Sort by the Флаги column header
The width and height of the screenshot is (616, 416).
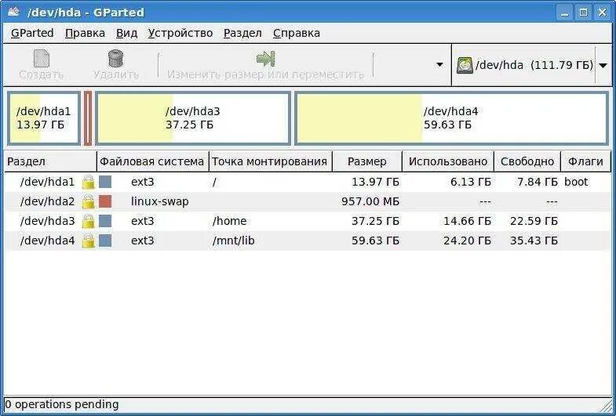coord(585,161)
